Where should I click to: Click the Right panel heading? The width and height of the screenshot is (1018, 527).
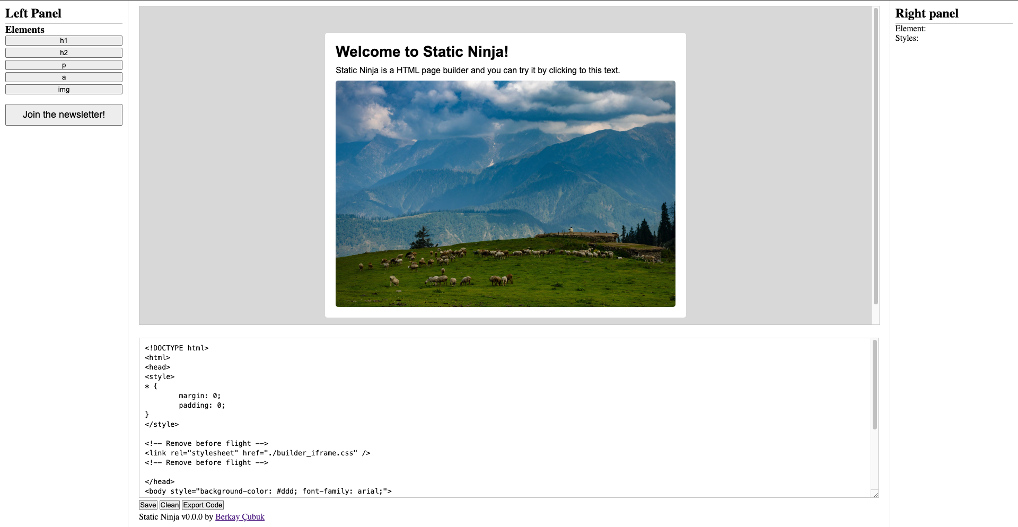(927, 13)
